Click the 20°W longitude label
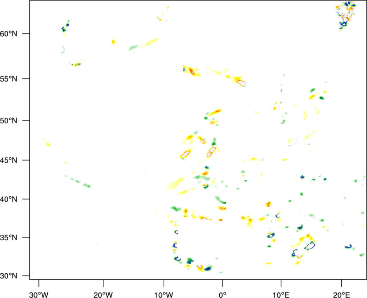 [x=103, y=295]
